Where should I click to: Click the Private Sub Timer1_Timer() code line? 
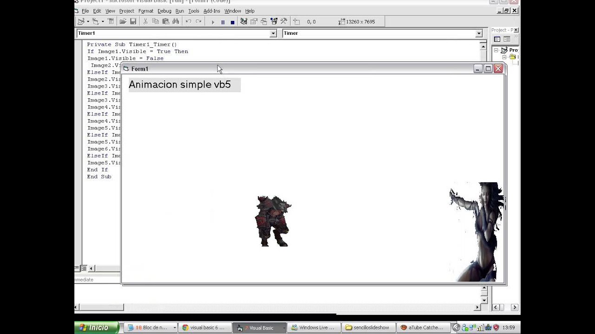coord(132,45)
